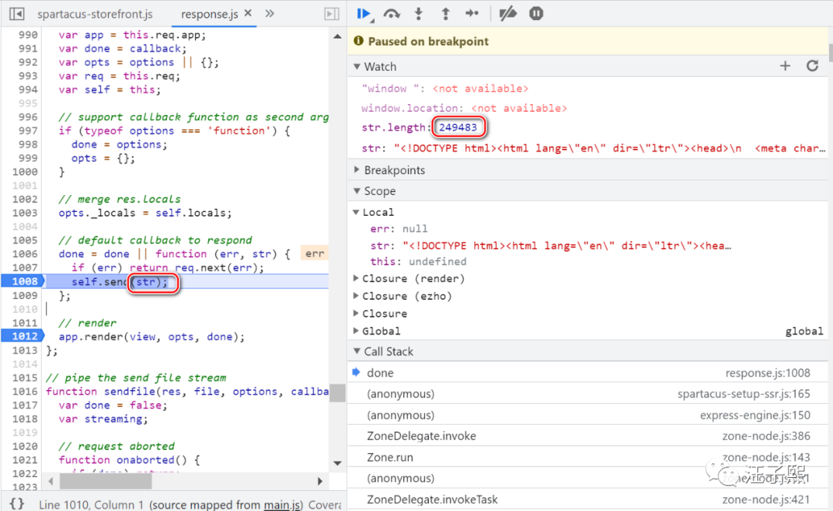This screenshot has height=511, width=833.
Task: Open zone-node.js:421 source link
Action: [x=766, y=500]
